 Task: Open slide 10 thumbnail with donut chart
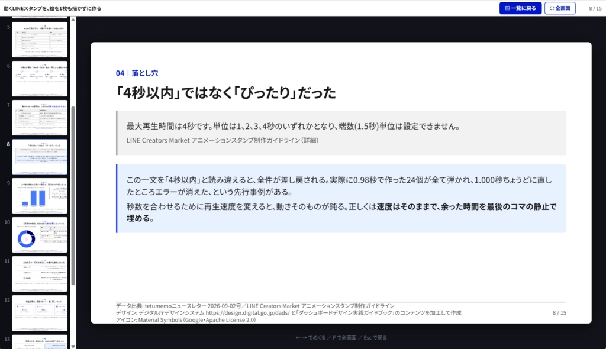(40, 235)
